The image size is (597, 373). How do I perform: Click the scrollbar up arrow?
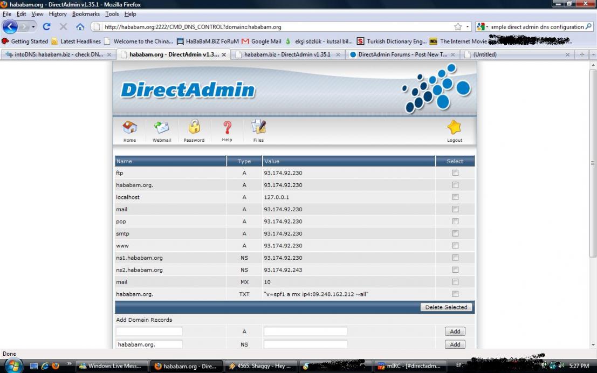pyautogui.click(x=593, y=65)
